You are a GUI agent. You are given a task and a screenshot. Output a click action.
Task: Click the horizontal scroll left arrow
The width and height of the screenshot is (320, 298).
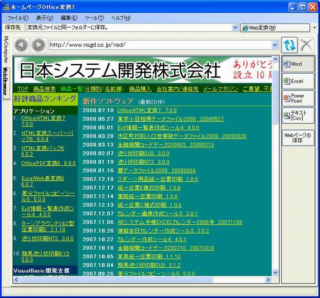pos(16,280)
